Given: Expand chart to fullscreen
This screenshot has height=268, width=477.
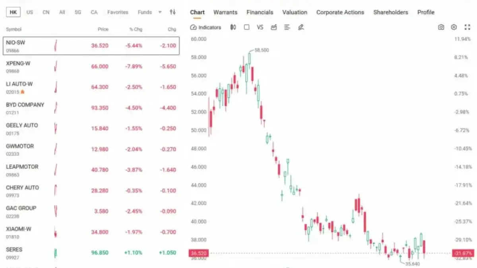Looking at the screenshot, I should click(467, 27).
